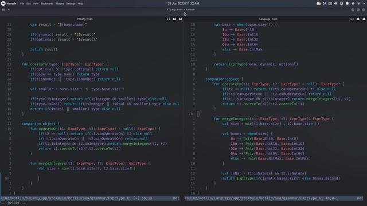Click the square tray icon left of volume

tap(330, 3)
